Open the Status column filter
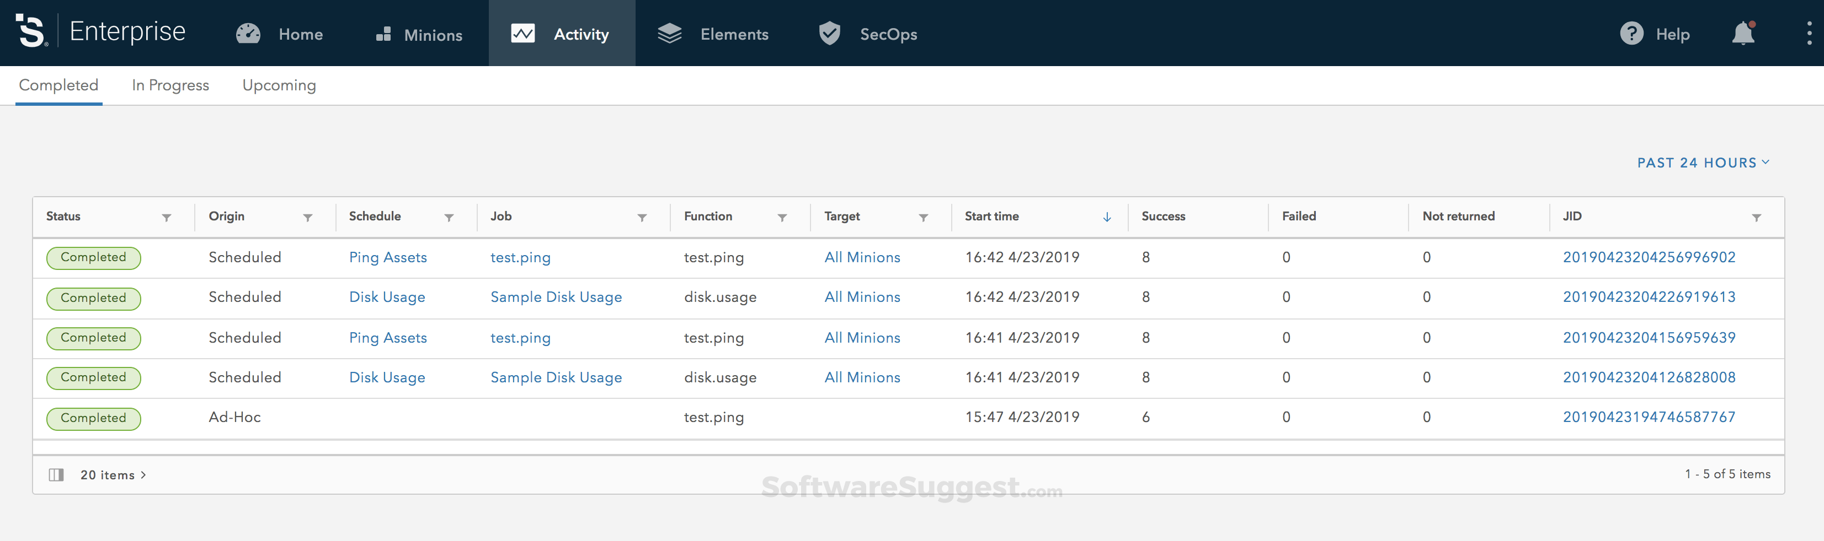Viewport: 1824px width, 541px height. [x=167, y=218]
